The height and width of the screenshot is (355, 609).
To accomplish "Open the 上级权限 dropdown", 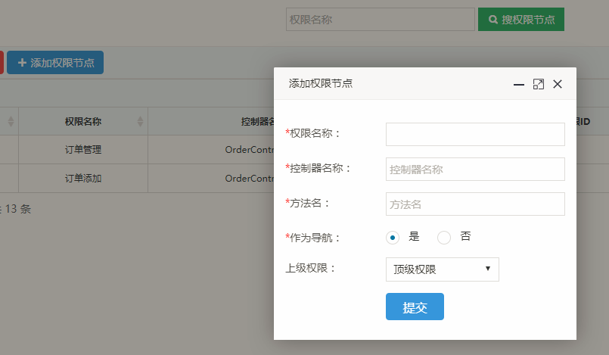I will (x=442, y=269).
